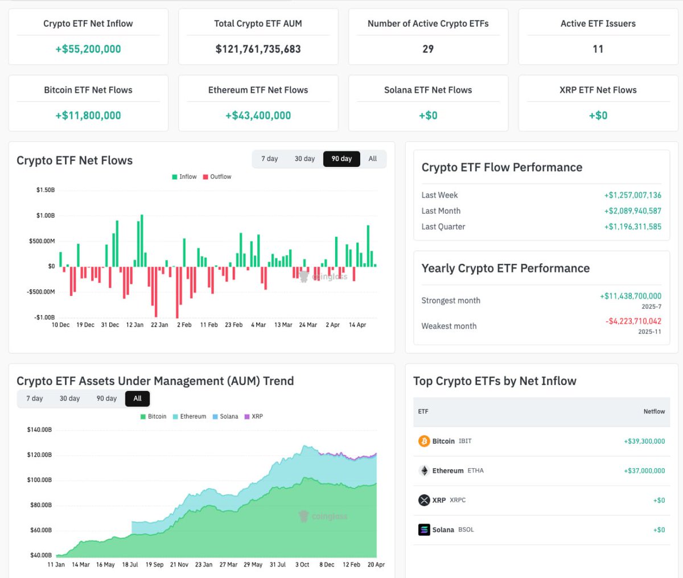Open the Ethereum ETHA table row

click(541, 470)
